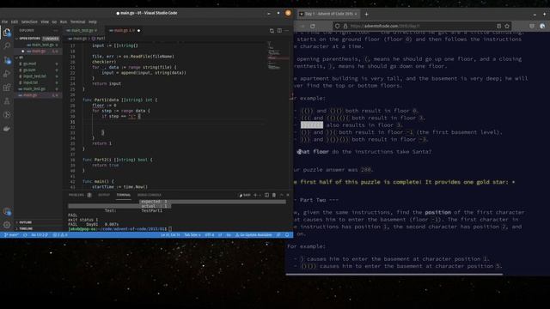Open input_test.txt in the Explorer
Image resolution: width=550 pixels, height=309 pixels.
(x=39, y=76)
